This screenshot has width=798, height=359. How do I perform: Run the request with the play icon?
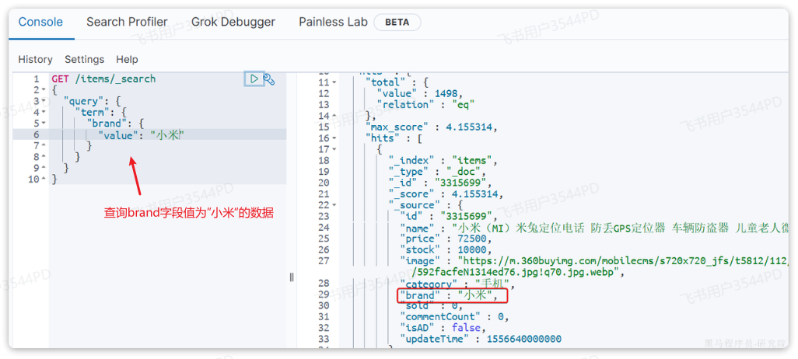(x=254, y=78)
